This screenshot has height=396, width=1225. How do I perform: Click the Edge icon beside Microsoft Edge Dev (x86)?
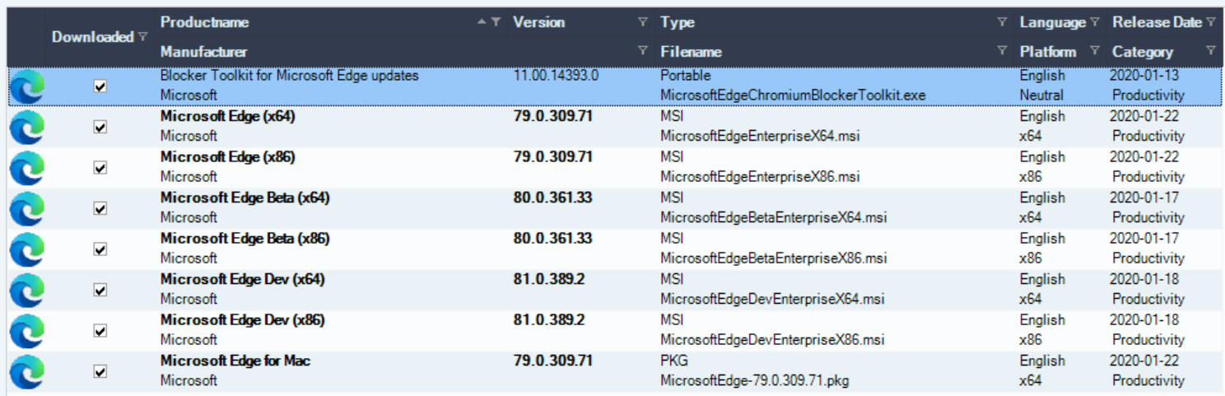(27, 330)
